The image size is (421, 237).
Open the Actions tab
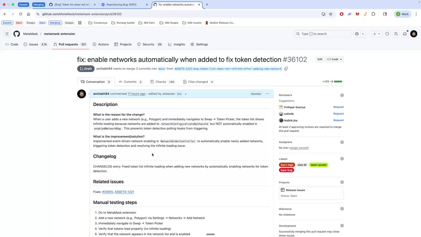(x=101, y=44)
